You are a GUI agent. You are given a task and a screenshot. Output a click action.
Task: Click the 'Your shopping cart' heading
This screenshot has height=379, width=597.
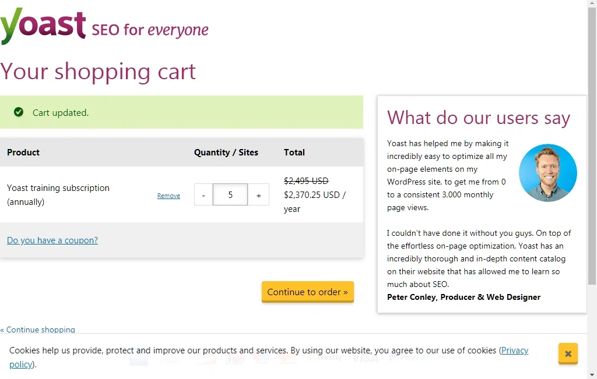pos(98,72)
